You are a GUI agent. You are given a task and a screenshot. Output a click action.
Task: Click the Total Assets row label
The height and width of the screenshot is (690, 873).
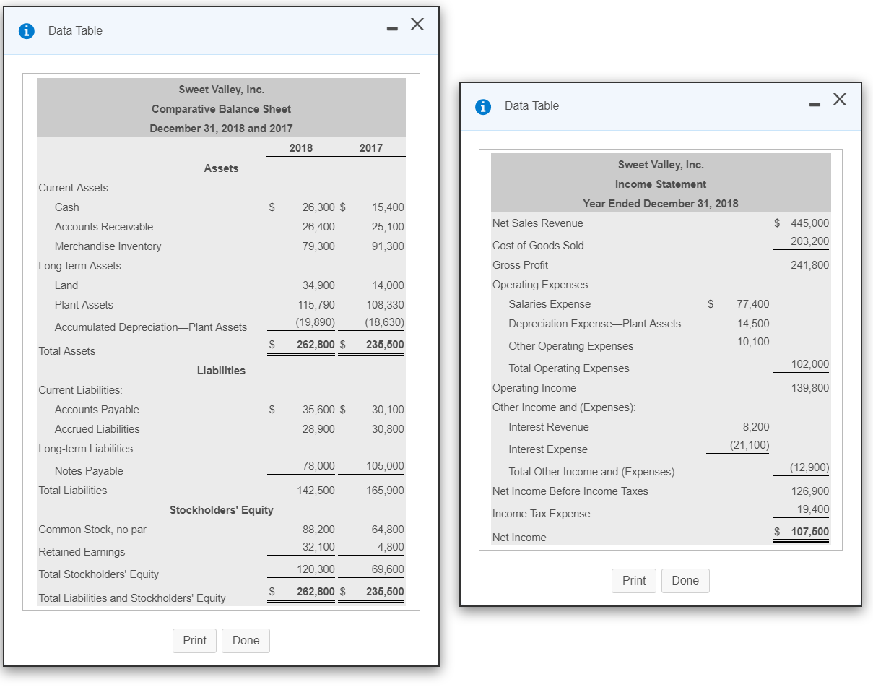pyautogui.click(x=66, y=351)
